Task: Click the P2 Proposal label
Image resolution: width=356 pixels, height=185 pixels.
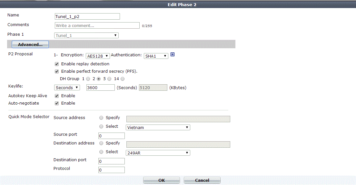Action: click(20, 54)
